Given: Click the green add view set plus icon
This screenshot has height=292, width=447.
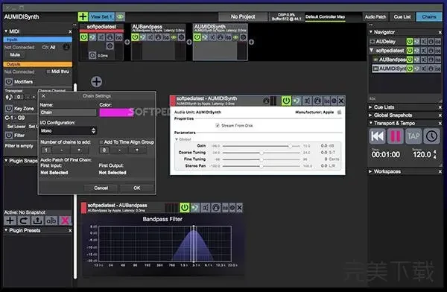Looking at the screenshot, I should [83, 16].
